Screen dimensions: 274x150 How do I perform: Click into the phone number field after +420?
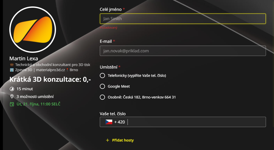click(x=196, y=122)
